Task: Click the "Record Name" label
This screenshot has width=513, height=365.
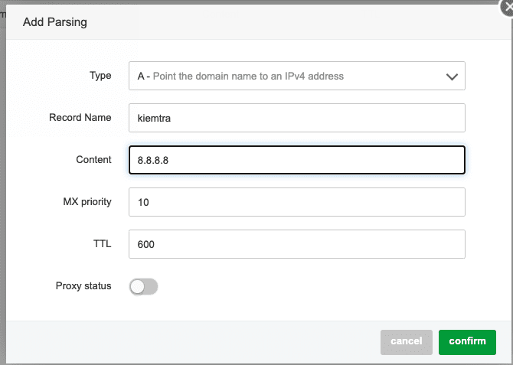Action: (x=80, y=118)
